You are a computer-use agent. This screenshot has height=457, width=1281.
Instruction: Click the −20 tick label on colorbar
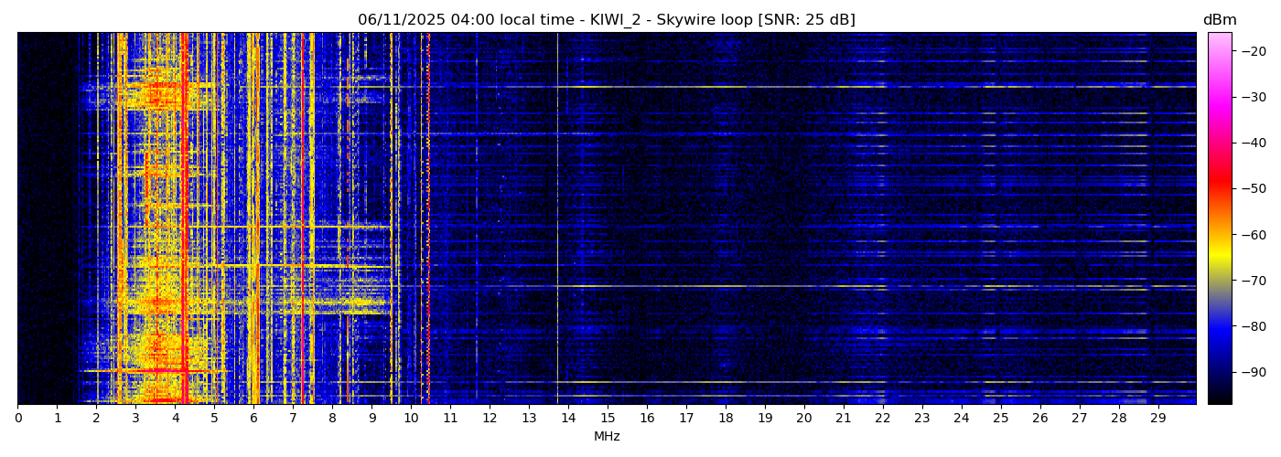[x=1250, y=51]
